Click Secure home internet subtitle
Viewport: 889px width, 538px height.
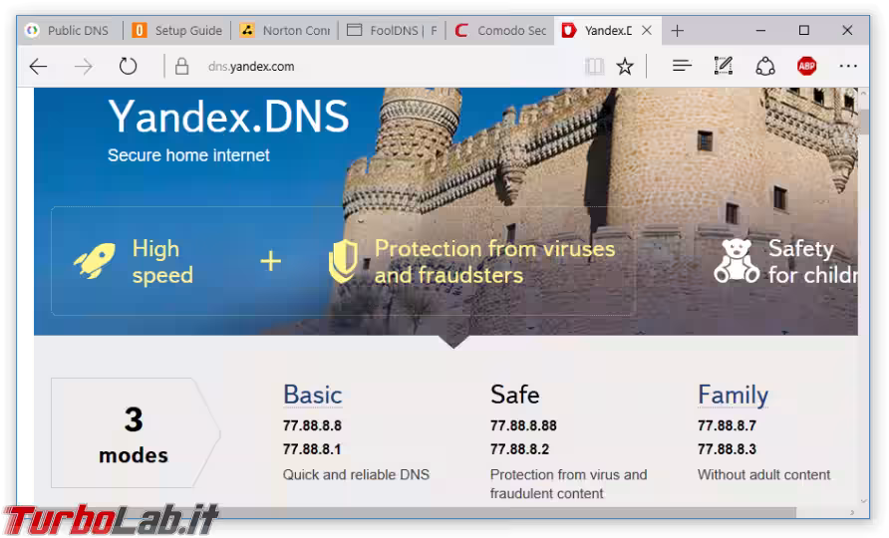pyautogui.click(x=188, y=155)
